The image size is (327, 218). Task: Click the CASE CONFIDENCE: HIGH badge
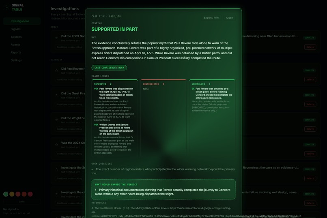coord(109,68)
